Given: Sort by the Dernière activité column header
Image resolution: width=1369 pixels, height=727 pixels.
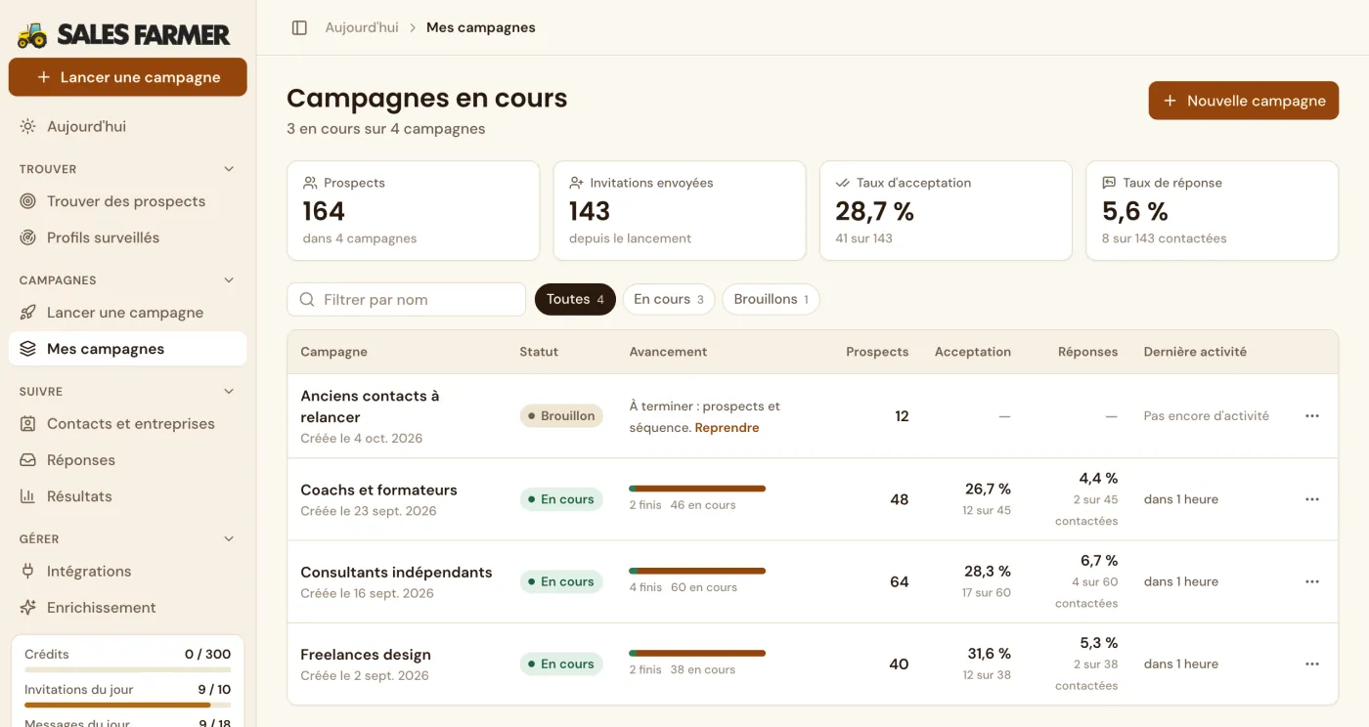Looking at the screenshot, I should click(x=1195, y=352).
